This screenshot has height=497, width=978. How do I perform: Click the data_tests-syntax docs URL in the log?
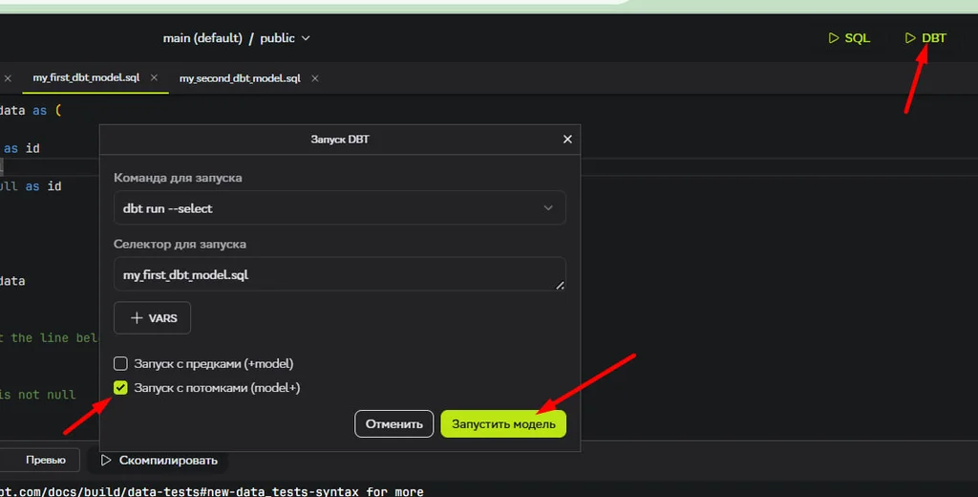(180, 491)
